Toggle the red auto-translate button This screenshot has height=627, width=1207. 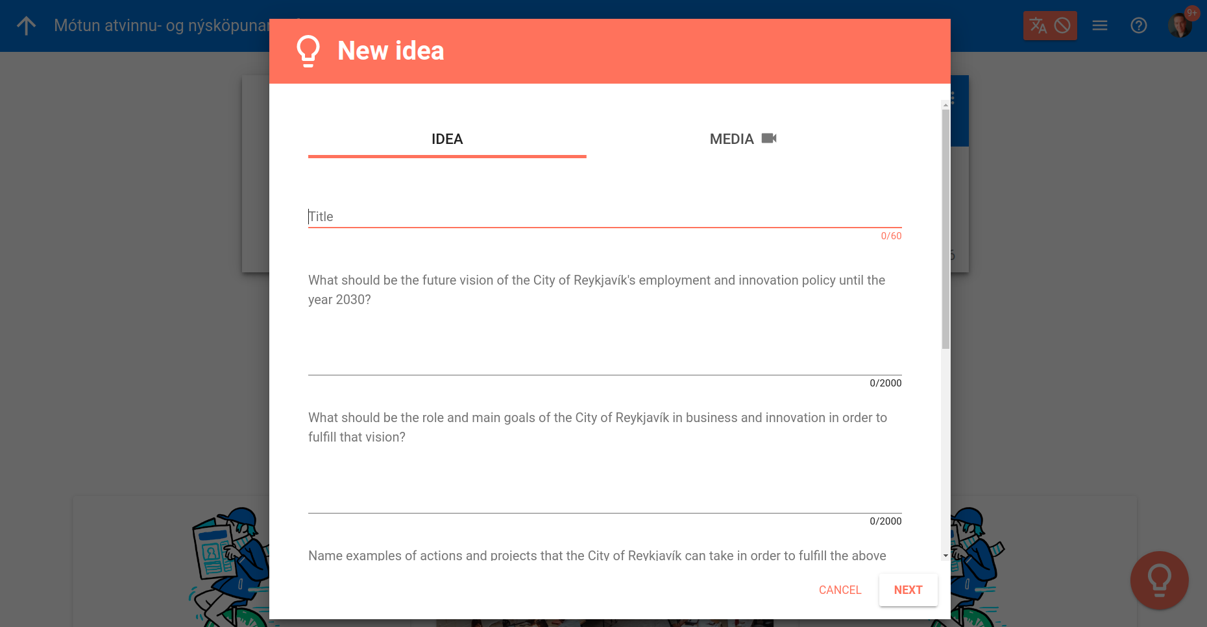[x=1049, y=26]
